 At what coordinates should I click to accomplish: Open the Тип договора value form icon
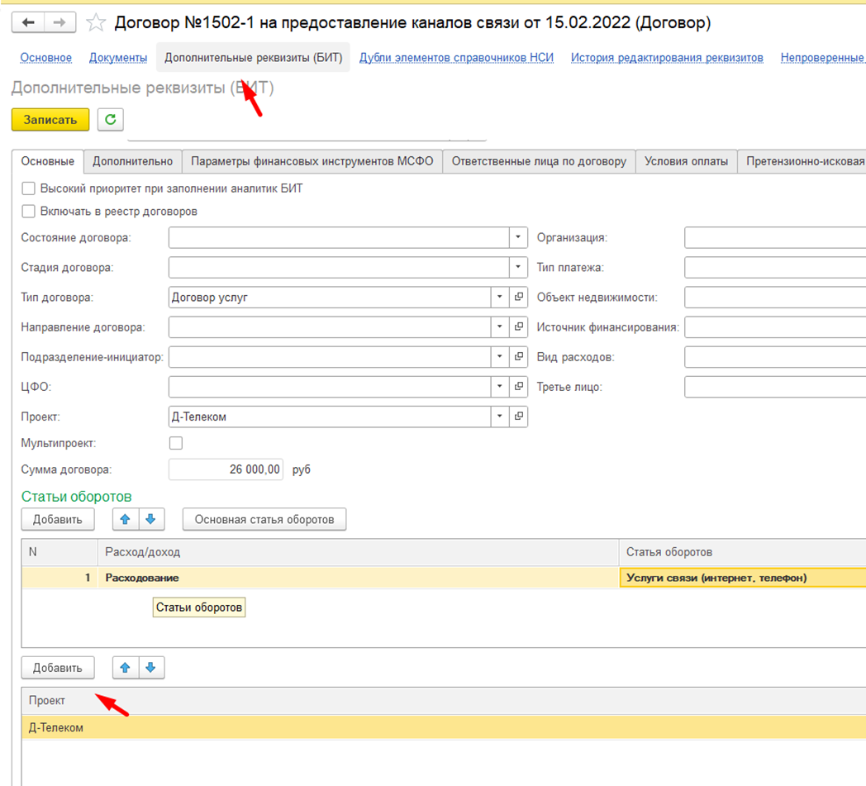tap(519, 298)
